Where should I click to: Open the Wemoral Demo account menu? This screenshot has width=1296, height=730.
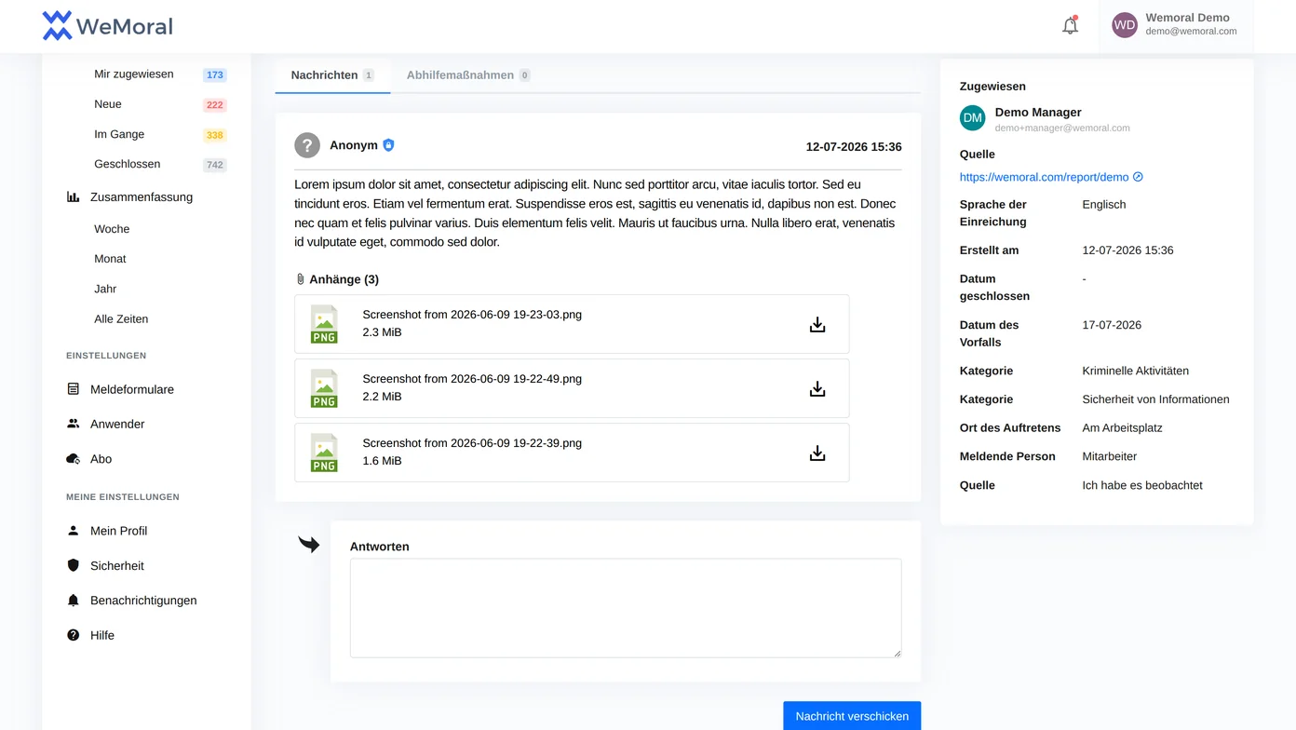[1177, 26]
